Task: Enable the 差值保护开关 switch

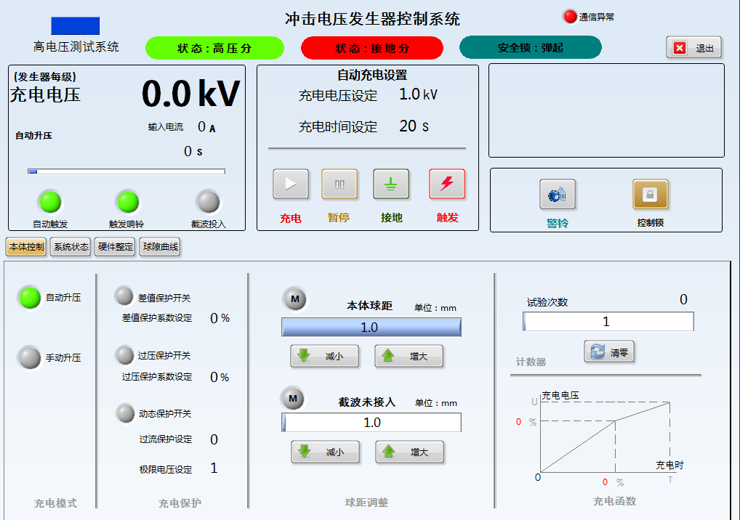Action: pos(124,296)
